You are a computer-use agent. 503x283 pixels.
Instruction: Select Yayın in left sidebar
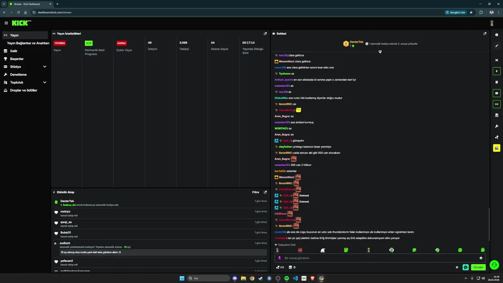coord(25,35)
